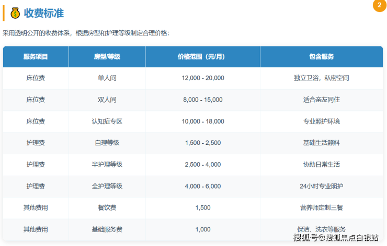Click the 营养师定制三餐 service cell
387x246 pixels.
point(321,207)
